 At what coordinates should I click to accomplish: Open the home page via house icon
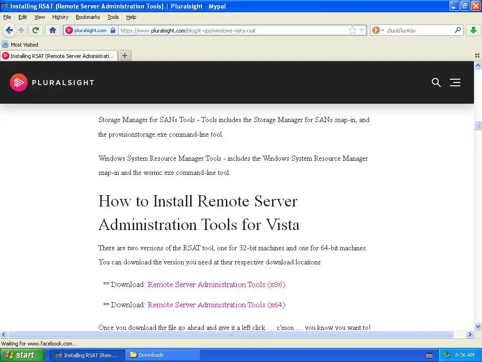pos(53,30)
